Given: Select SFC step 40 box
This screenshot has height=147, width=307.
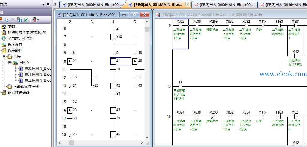Looking at the screenshot, I should [x=135, y=62].
